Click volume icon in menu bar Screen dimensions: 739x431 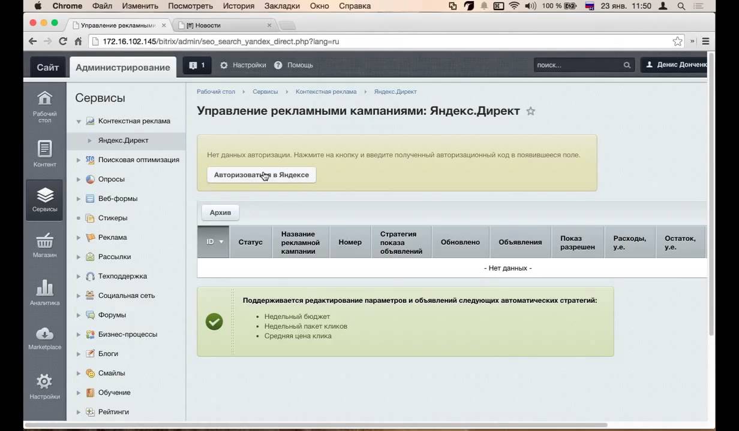pyautogui.click(x=530, y=6)
